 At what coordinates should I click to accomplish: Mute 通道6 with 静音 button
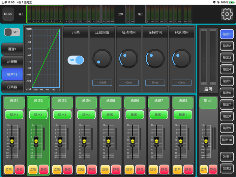pos(140,170)
